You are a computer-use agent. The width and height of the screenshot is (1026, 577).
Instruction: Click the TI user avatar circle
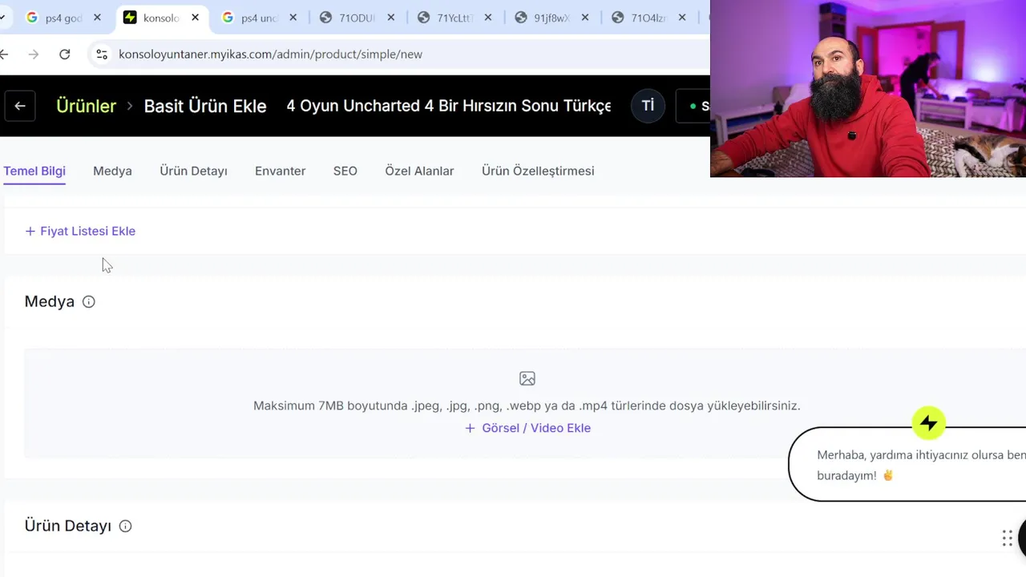pyautogui.click(x=648, y=106)
